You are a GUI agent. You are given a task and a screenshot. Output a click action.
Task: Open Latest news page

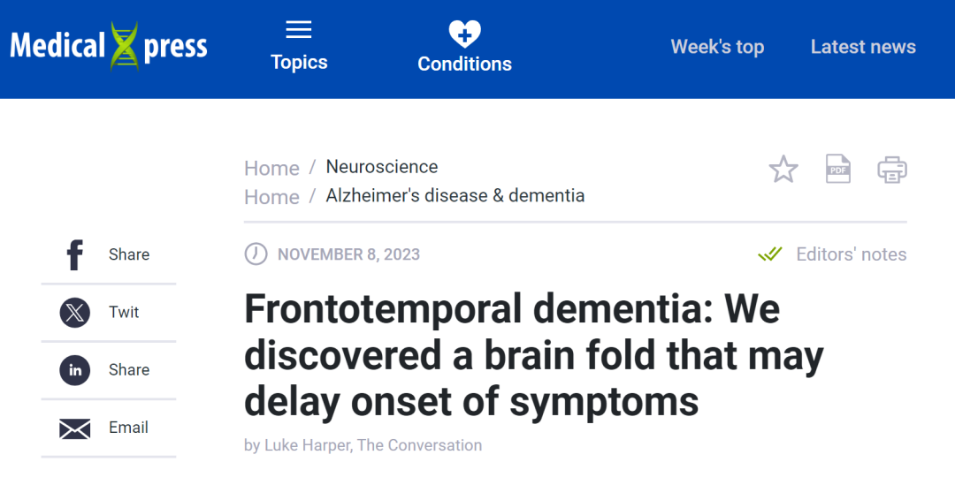(863, 47)
